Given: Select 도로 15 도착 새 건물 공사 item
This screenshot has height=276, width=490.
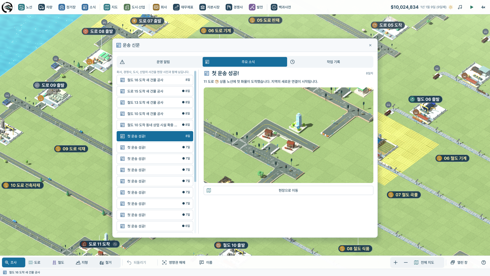Looking at the screenshot, I should click(155, 91).
